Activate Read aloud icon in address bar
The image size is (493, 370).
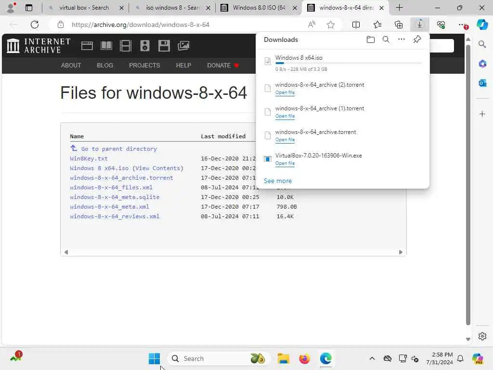tap(311, 25)
